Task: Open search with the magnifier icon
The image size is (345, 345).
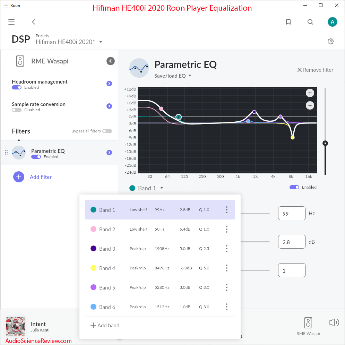Action: pyautogui.click(x=310, y=22)
